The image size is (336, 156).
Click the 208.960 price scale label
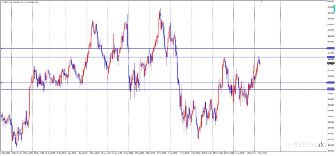point(331,111)
